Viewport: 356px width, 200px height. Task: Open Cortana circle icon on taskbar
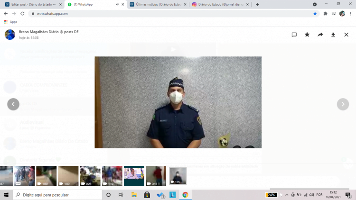click(x=108, y=195)
